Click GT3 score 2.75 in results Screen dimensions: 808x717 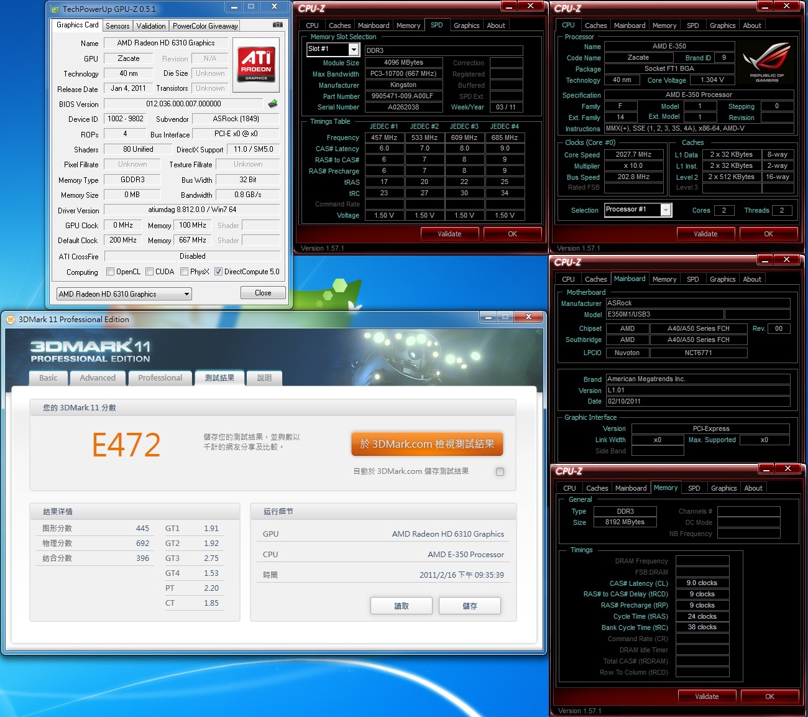pyautogui.click(x=211, y=558)
